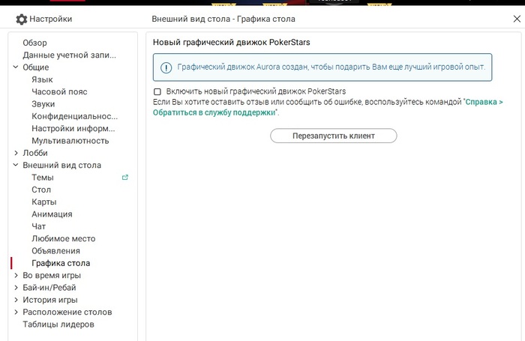Viewport: 525px width, 341px height.
Task: Expand the Бай-ин/Ребай section
Action: pyautogui.click(x=16, y=288)
